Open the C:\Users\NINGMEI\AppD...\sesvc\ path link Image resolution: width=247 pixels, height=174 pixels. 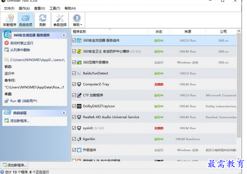38,60
